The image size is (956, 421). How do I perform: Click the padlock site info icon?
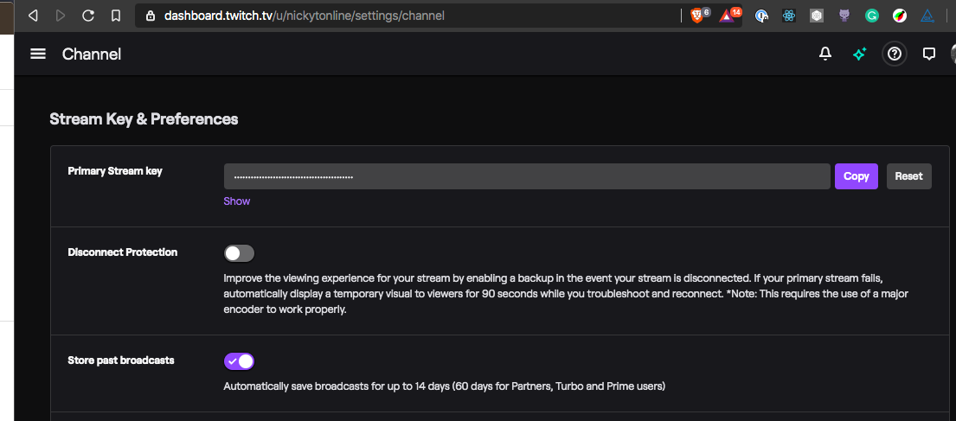tap(151, 16)
